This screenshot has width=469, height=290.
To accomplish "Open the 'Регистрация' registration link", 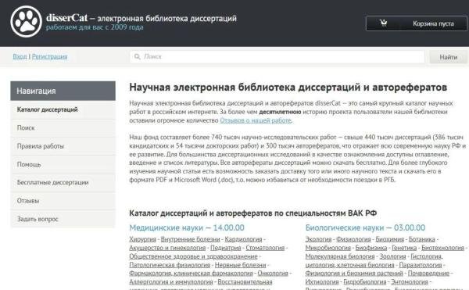I will (50, 56).
